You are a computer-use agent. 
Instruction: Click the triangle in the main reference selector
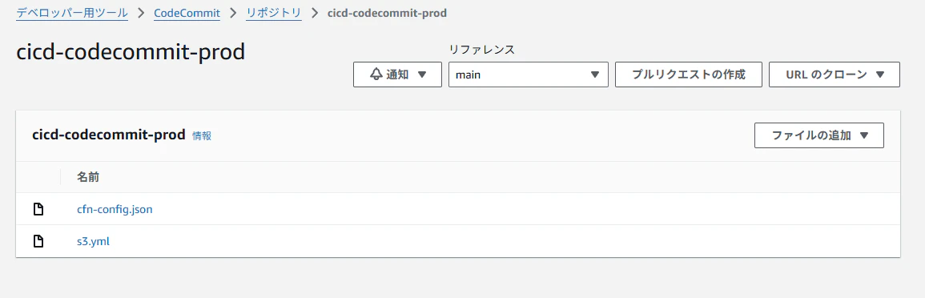[594, 74]
